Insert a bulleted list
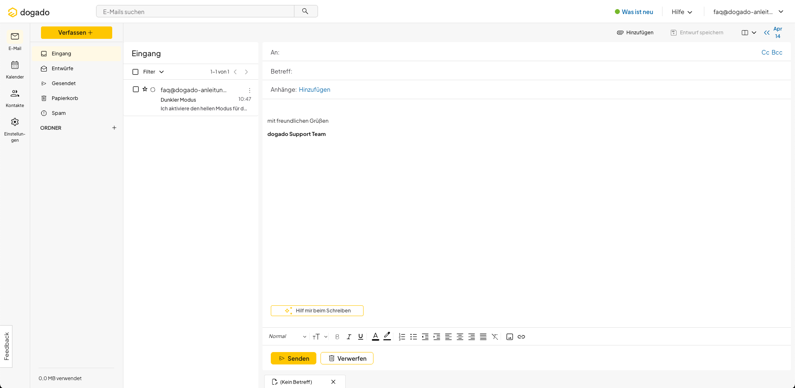The image size is (795, 388). 413,337
